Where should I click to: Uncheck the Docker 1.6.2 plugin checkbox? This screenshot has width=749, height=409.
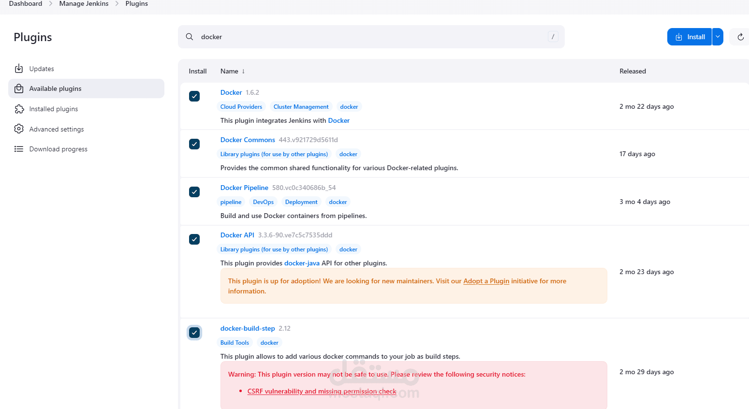(x=194, y=96)
